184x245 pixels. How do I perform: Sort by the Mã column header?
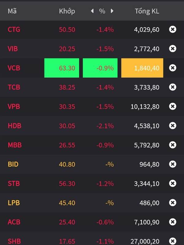click(12, 11)
